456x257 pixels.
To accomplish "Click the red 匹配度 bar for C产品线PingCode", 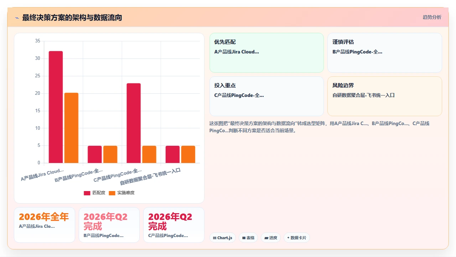I will coord(134,123).
